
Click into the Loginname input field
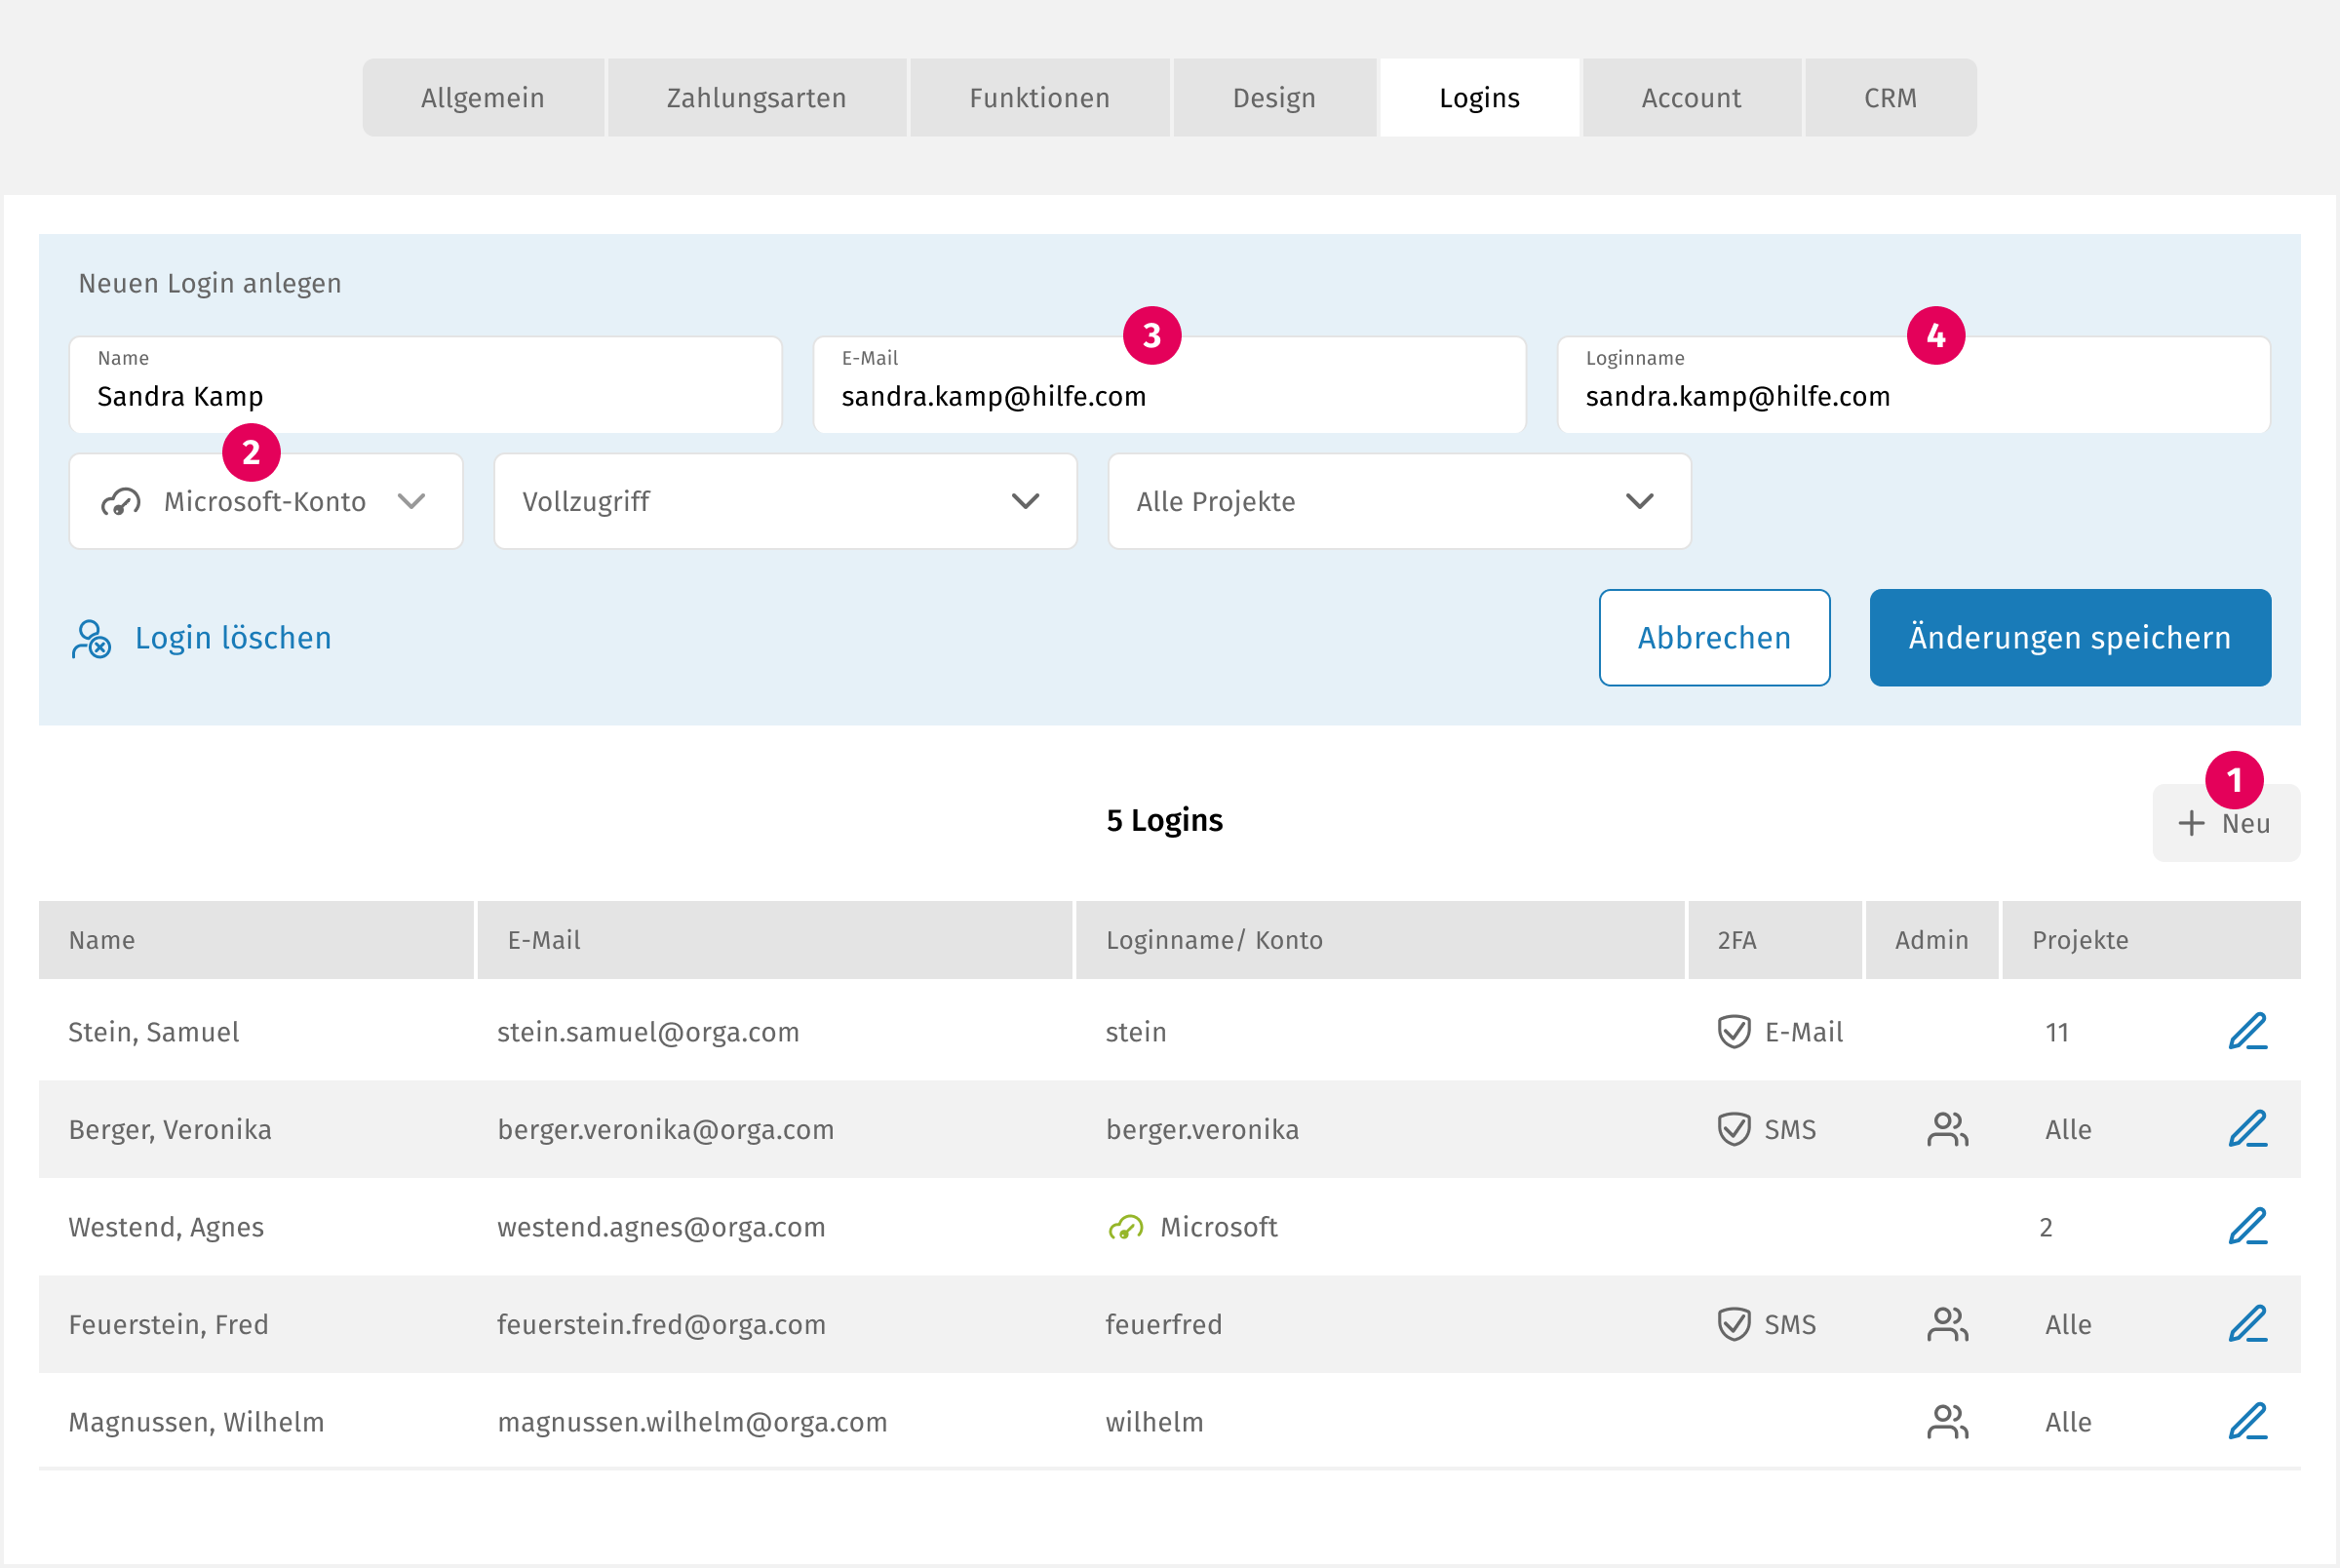pos(1911,396)
